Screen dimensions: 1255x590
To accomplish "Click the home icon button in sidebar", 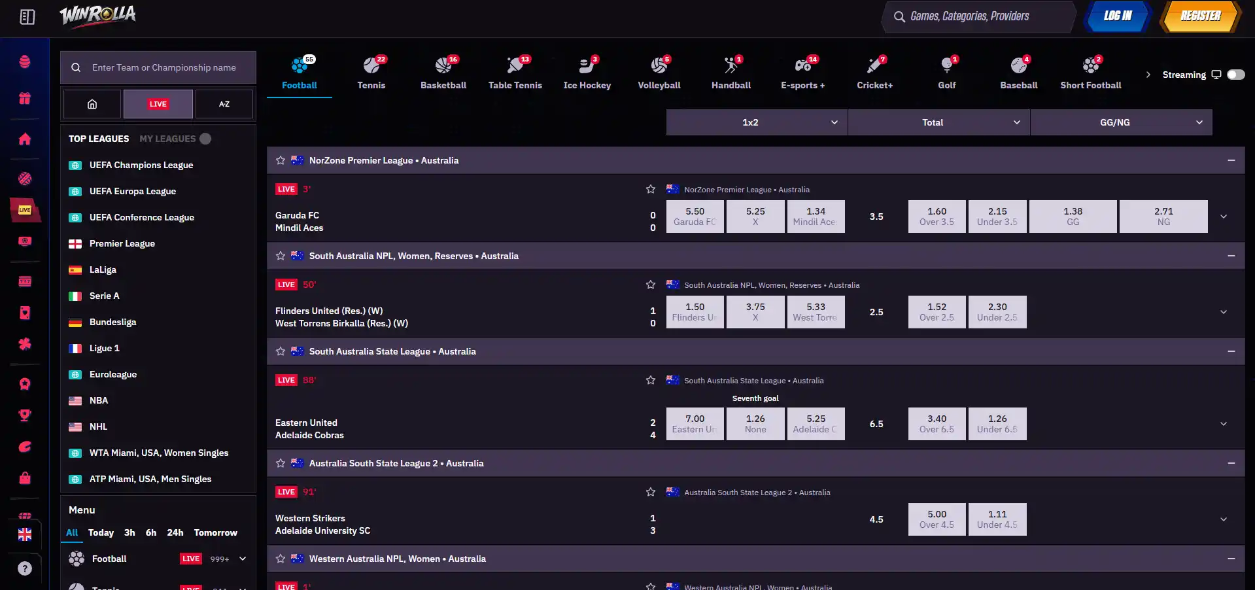I will [92, 104].
